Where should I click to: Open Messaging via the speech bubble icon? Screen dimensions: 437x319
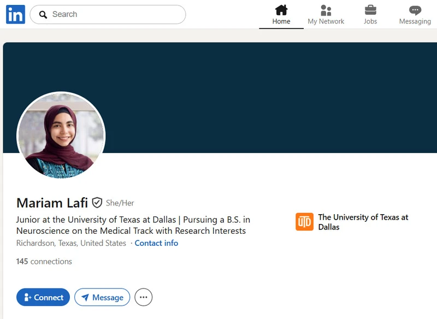[x=415, y=10]
